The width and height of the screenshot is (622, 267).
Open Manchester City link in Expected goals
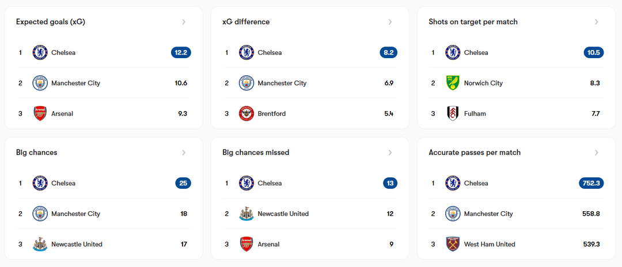pyautogui.click(x=75, y=83)
